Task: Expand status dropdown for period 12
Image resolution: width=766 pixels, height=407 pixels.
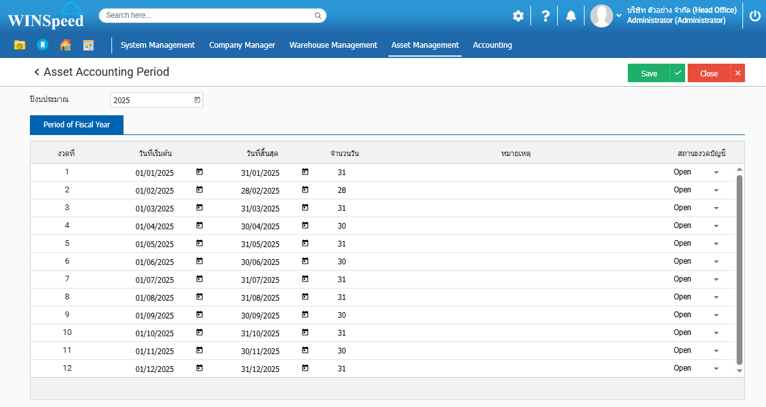Action: [x=716, y=369]
